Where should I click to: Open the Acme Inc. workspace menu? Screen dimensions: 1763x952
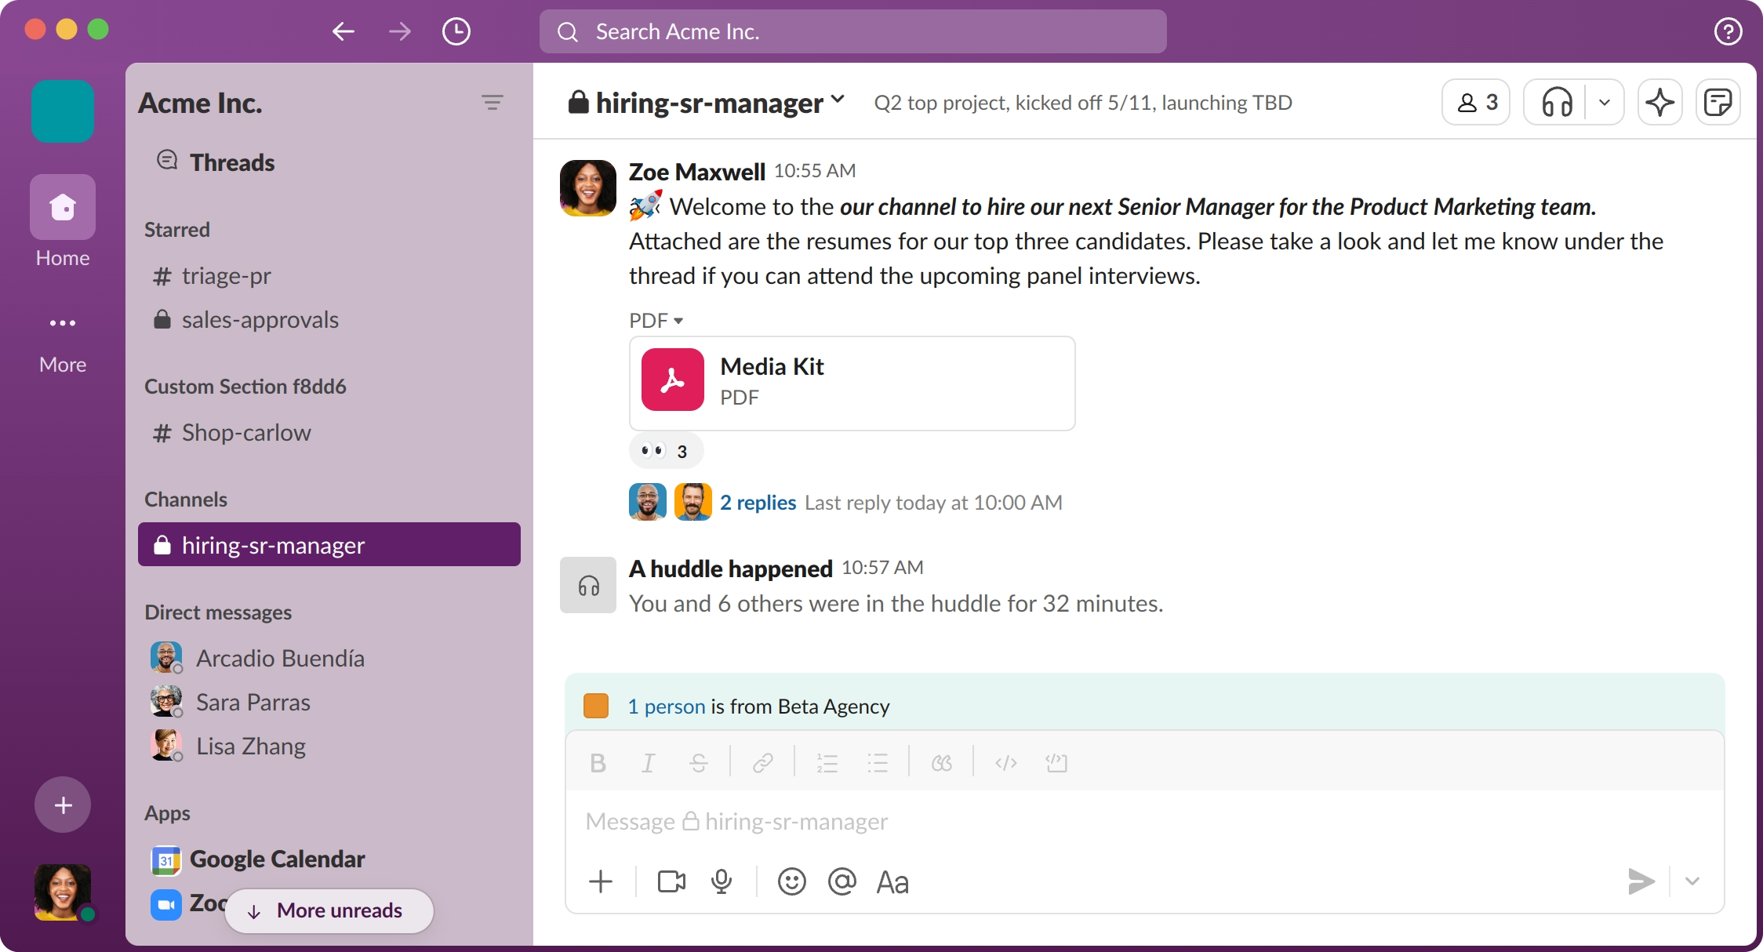200,103
